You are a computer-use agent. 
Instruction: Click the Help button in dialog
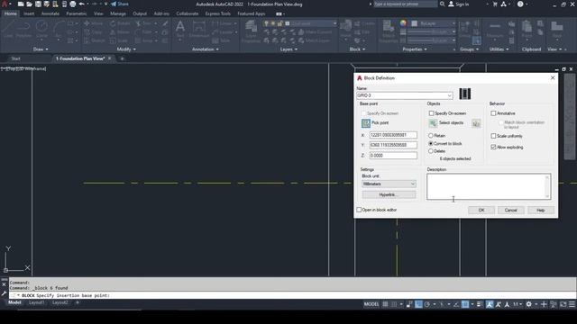(541, 210)
